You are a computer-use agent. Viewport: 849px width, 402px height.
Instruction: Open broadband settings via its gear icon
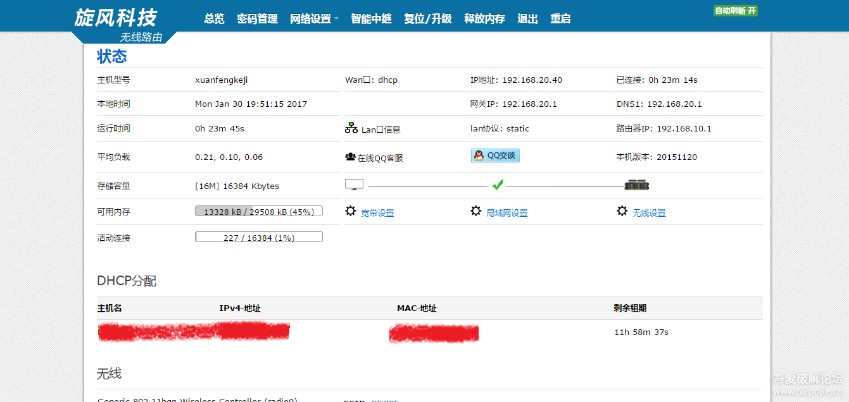pos(351,211)
